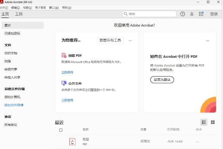Click the Adobe Acrobat logo in title bar
223x149 pixels.
point(2,2)
